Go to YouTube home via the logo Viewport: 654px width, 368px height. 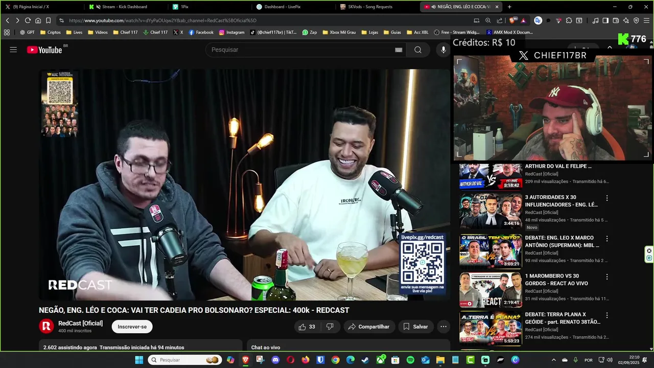(44, 50)
